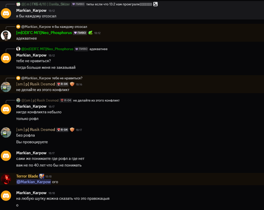The image size is (264, 210).
Task: Click the orange shield badge by Rusik Desmod at 18:16
Action: (x=72, y=84)
